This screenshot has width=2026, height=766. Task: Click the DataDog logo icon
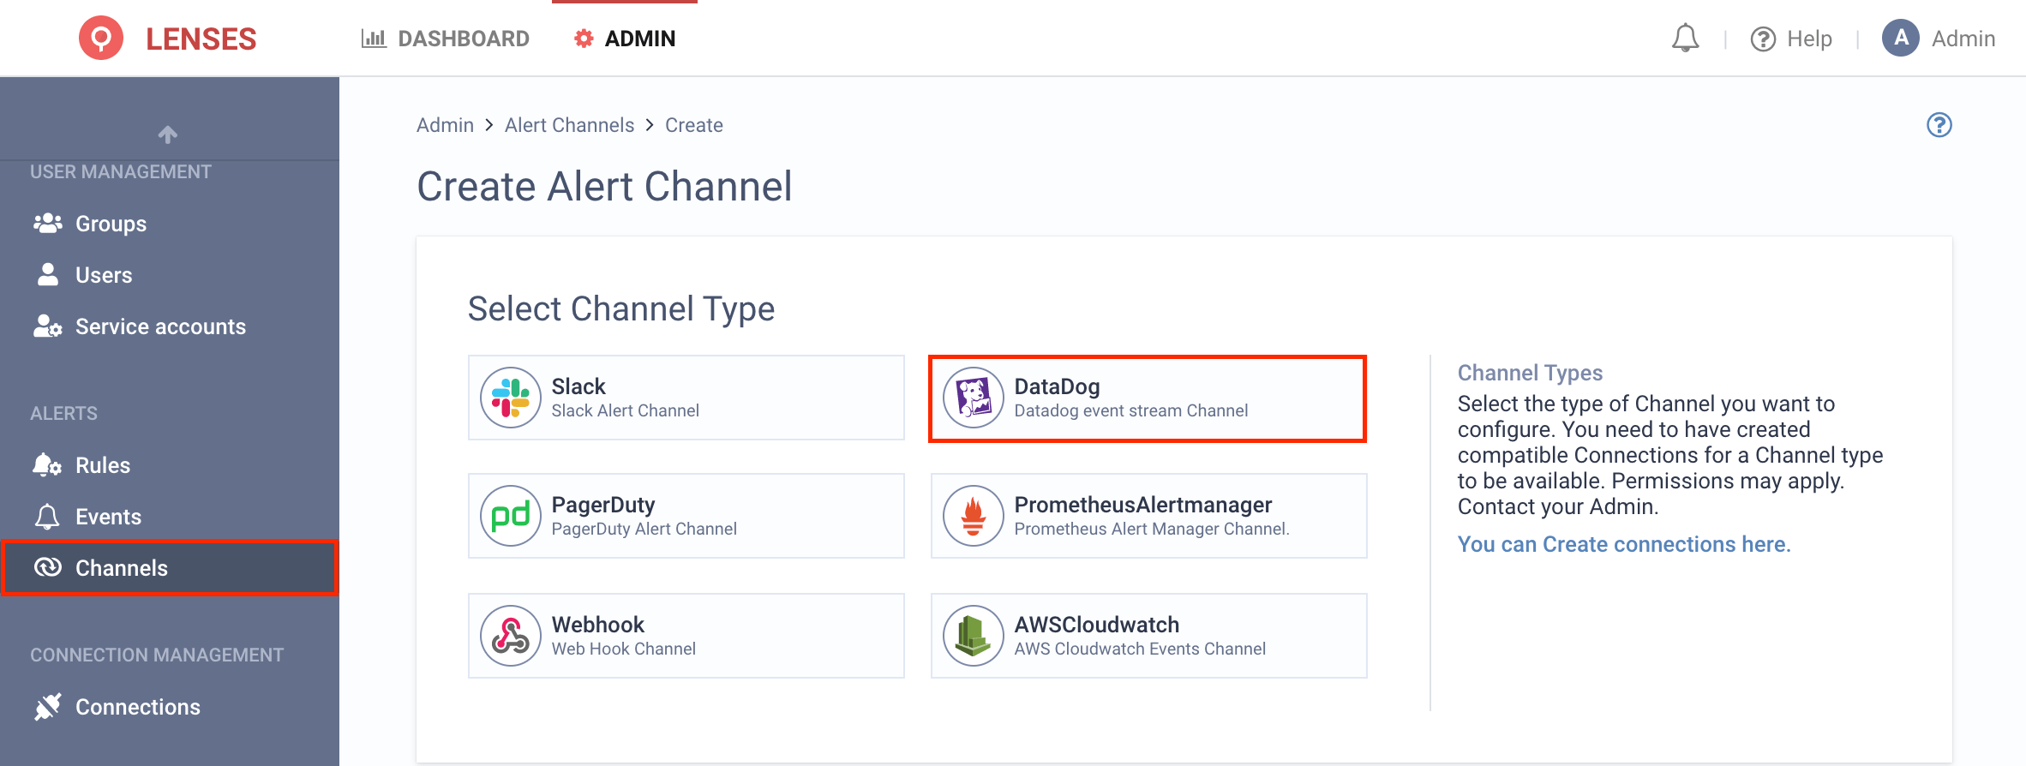click(974, 398)
